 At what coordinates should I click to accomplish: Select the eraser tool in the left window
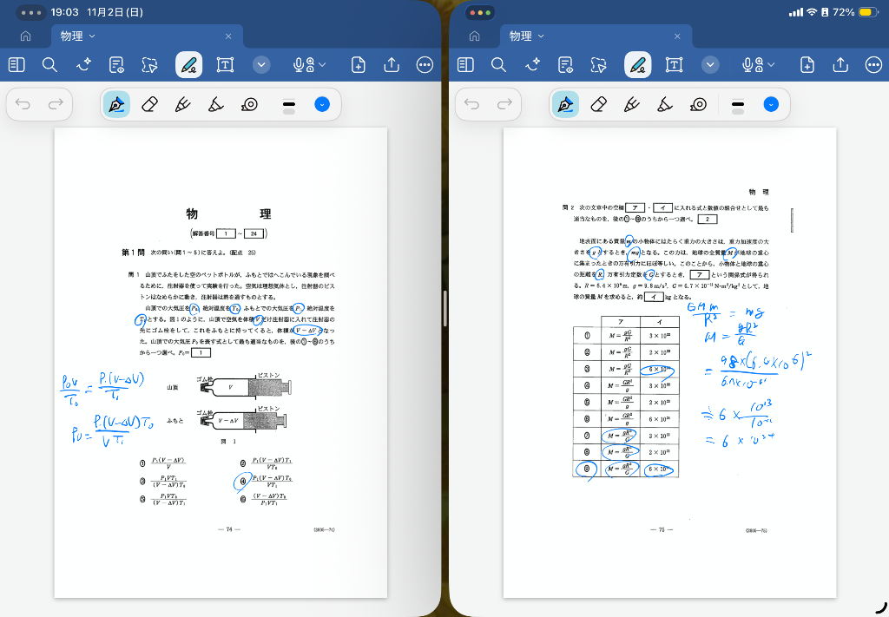(x=148, y=105)
